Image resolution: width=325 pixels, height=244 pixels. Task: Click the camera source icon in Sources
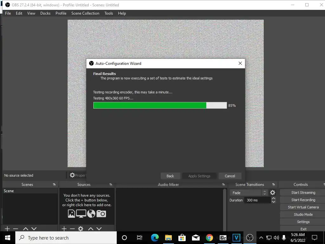coord(101,213)
